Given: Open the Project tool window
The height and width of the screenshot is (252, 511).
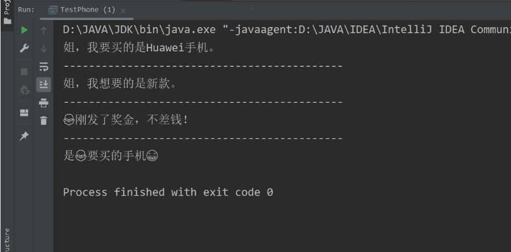Looking at the screenshot, I should tap(7, 14).
